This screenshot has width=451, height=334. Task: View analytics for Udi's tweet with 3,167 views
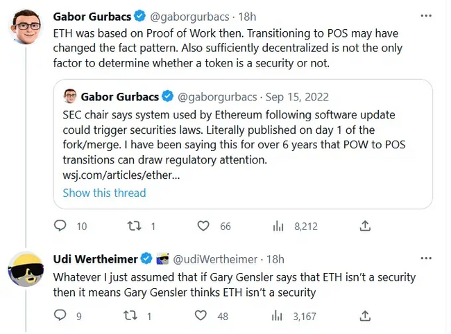[x=279, y=315]
